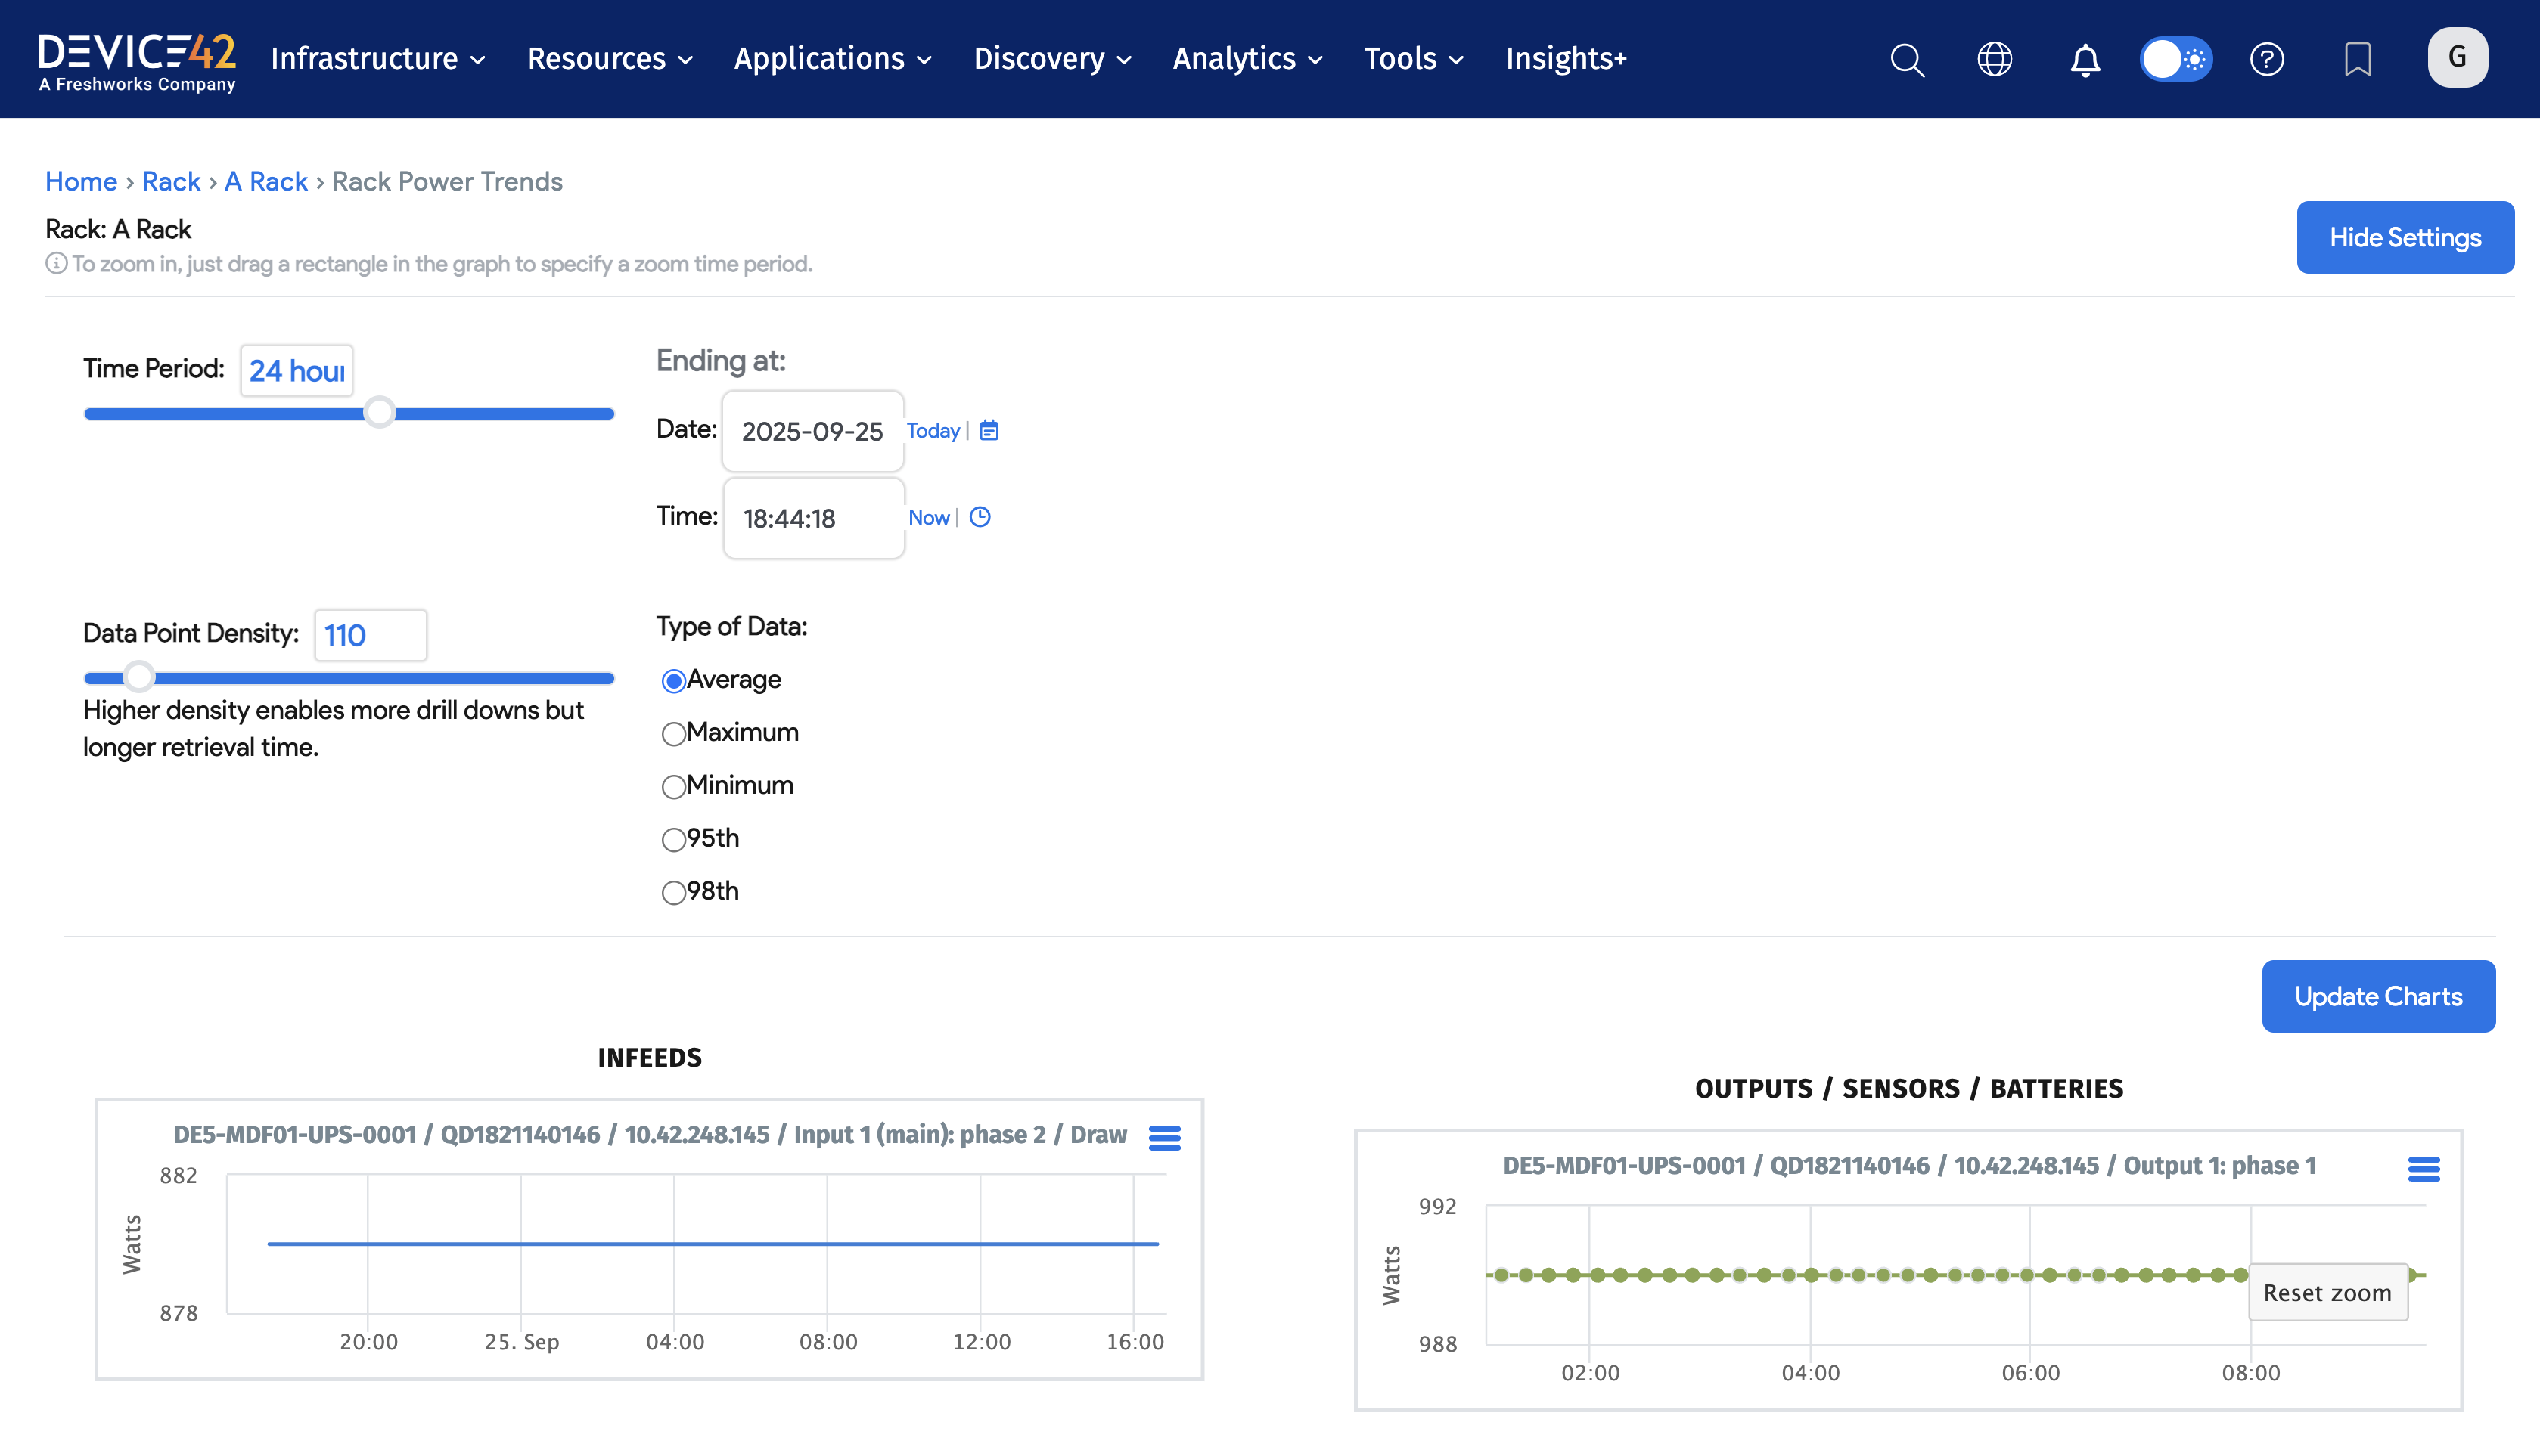Open notifications bell icon
This screenshot has width=2540, height=1456.
click(x=2085, y=60)
